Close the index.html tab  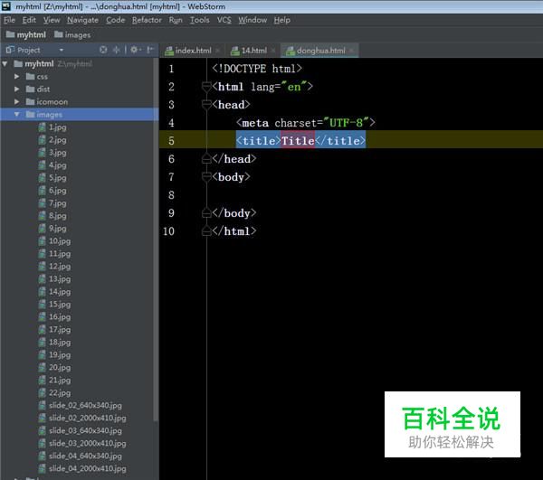click(x=217, y=51)
